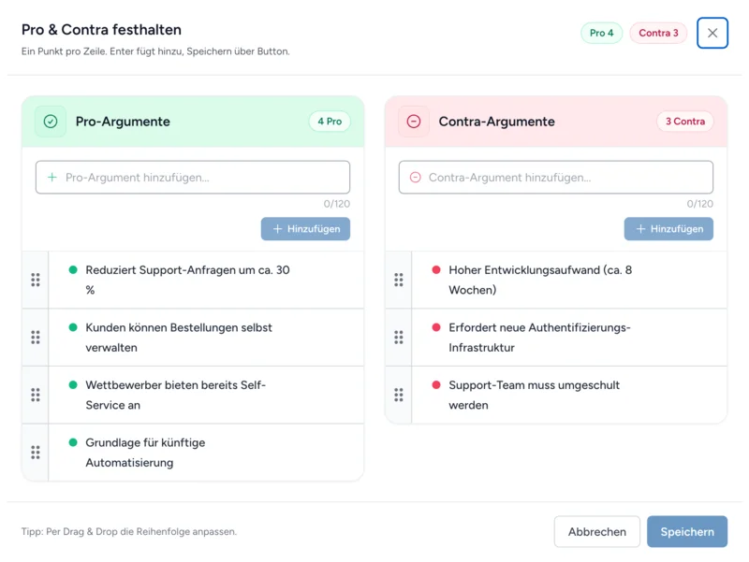Viewport: 749px width, 562px height.
Task: Click drag handle for 'Support-Team muss umgeschult' item
Action: [399, 395]
